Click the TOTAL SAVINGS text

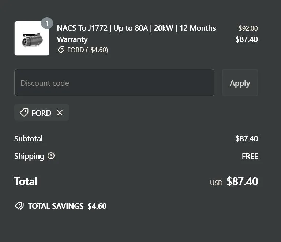pyautogui.click(x=56, y=206)
